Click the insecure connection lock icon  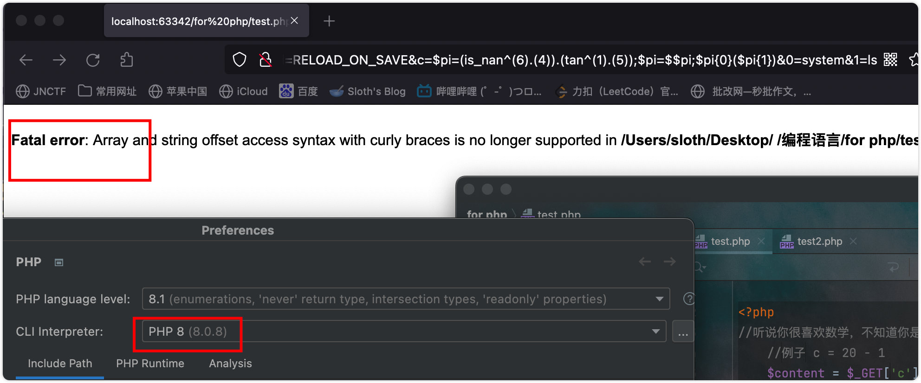(266, 60)
